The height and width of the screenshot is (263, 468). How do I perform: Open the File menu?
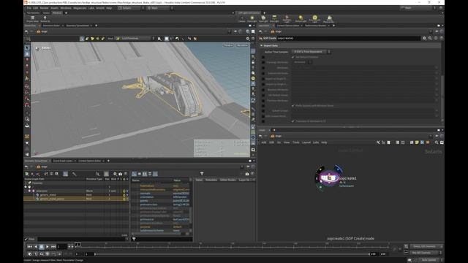(x=29, y=8)
